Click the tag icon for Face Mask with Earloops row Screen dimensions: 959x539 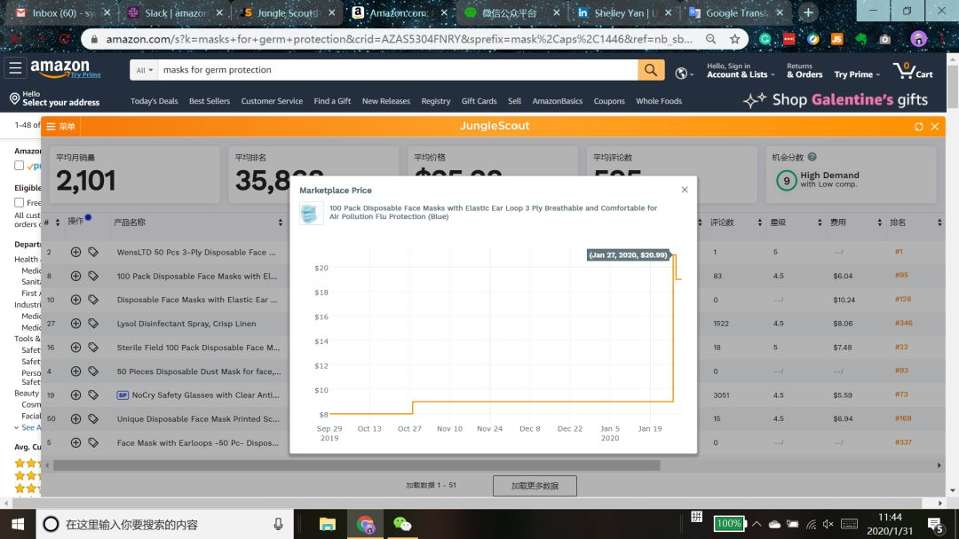pyautogui.click(x=93, y=442)
